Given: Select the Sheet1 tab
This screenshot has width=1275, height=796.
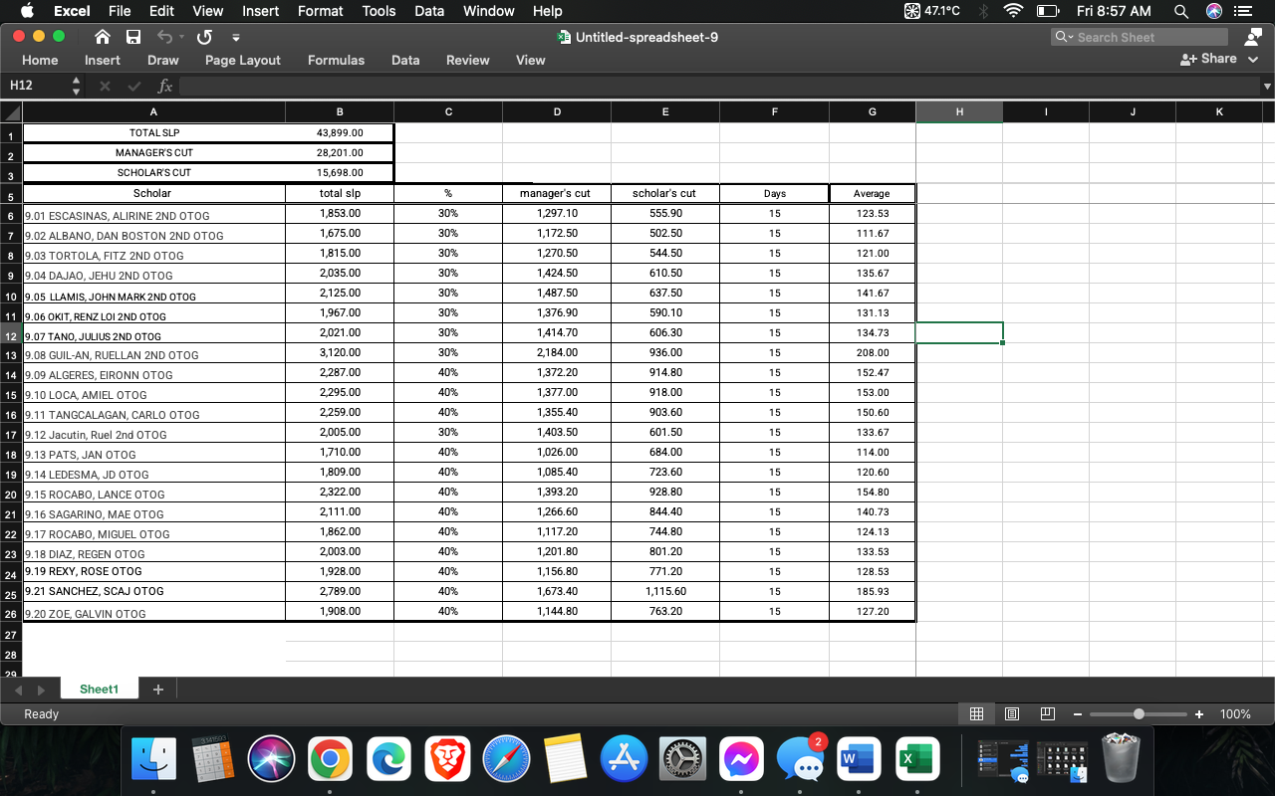Looking at the screenshot, I should click(x=99, y=690).
